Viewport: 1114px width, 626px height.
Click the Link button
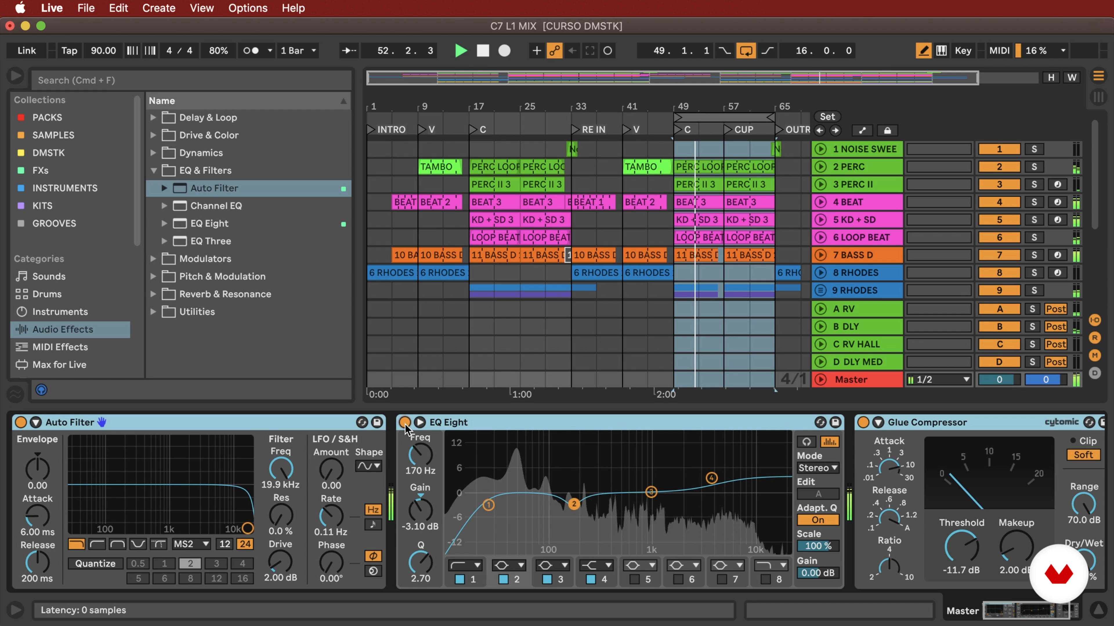tap(27, 50)
